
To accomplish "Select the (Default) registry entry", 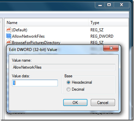I will coord(20,30).
